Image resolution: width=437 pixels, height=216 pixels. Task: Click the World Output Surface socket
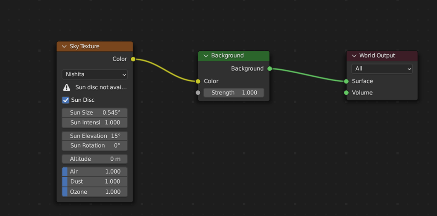click(x=346, y=81)
